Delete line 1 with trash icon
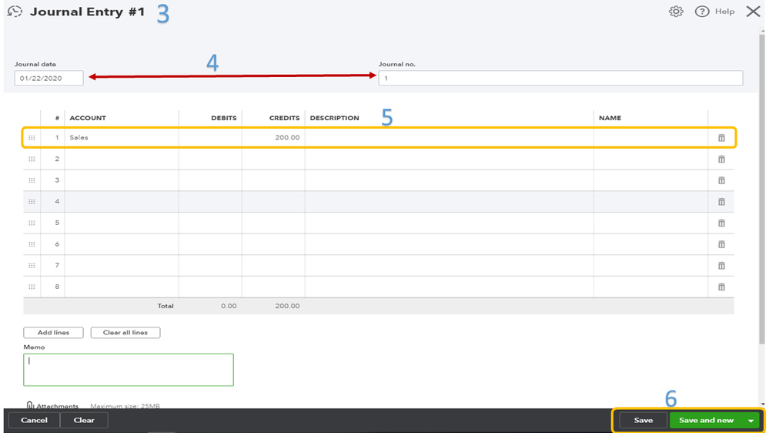 721,138
